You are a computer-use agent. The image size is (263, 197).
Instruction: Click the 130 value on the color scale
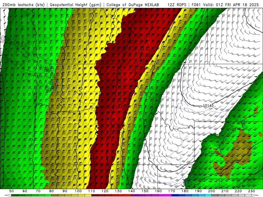tap(118, 191)
